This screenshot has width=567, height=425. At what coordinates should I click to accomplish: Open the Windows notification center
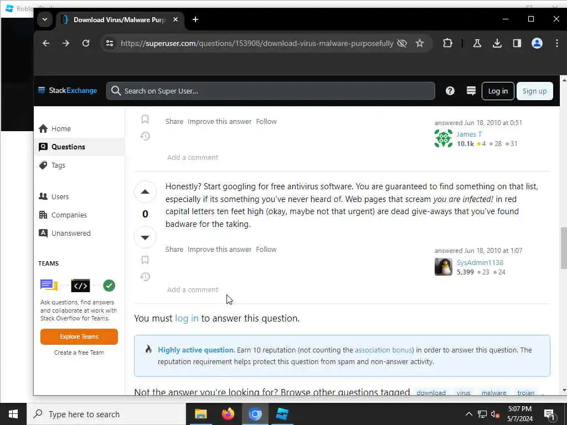click(549, 414)
